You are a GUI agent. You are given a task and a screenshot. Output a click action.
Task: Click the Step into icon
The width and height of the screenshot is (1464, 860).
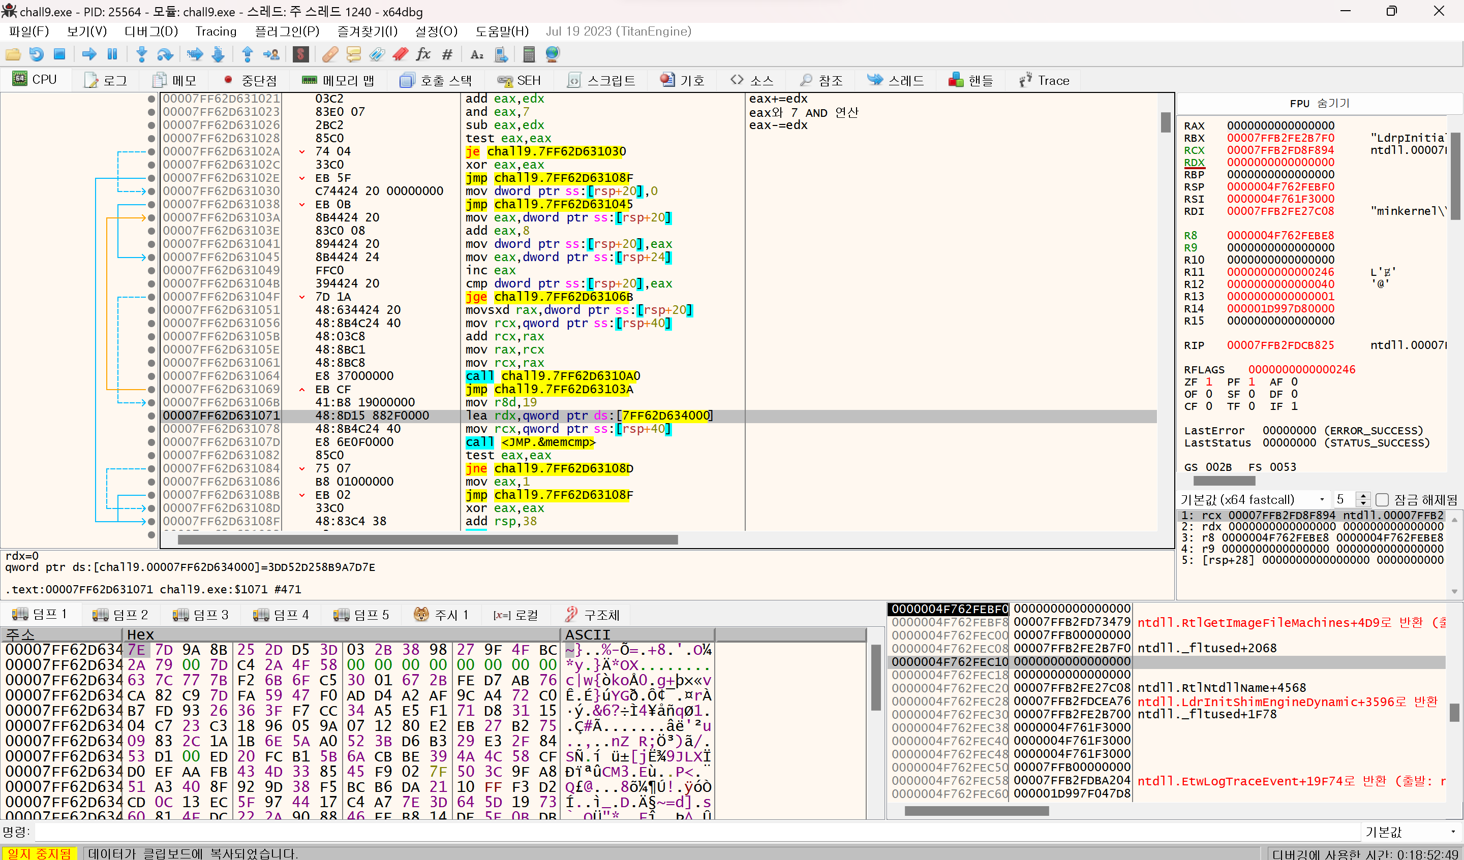click(141, 54)
